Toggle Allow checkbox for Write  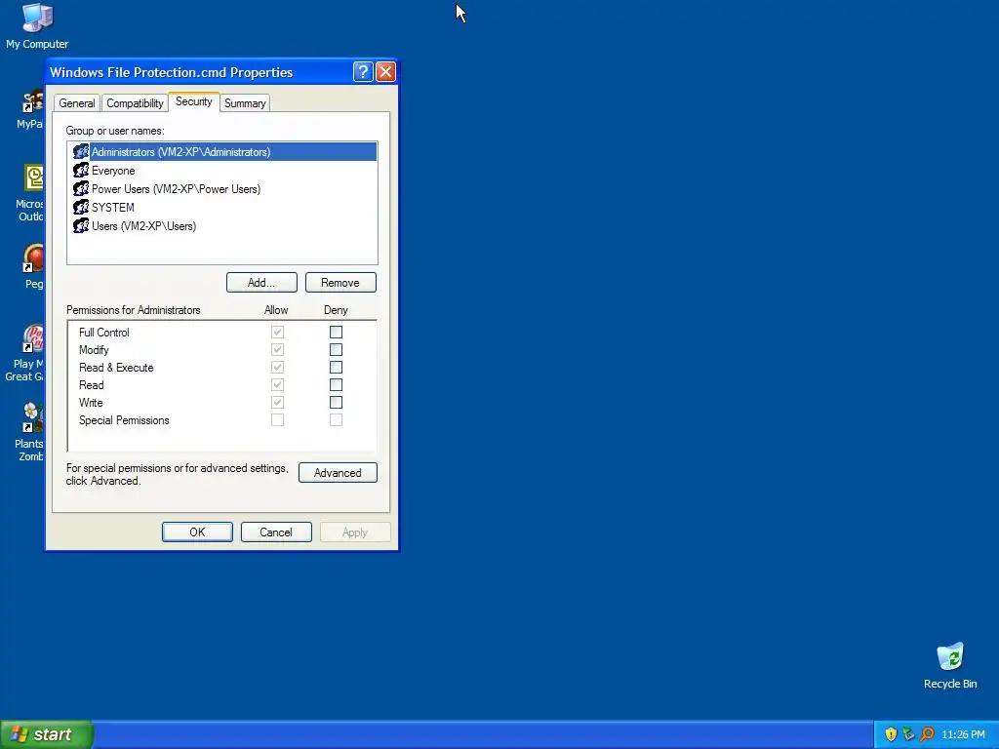(277, 403)
